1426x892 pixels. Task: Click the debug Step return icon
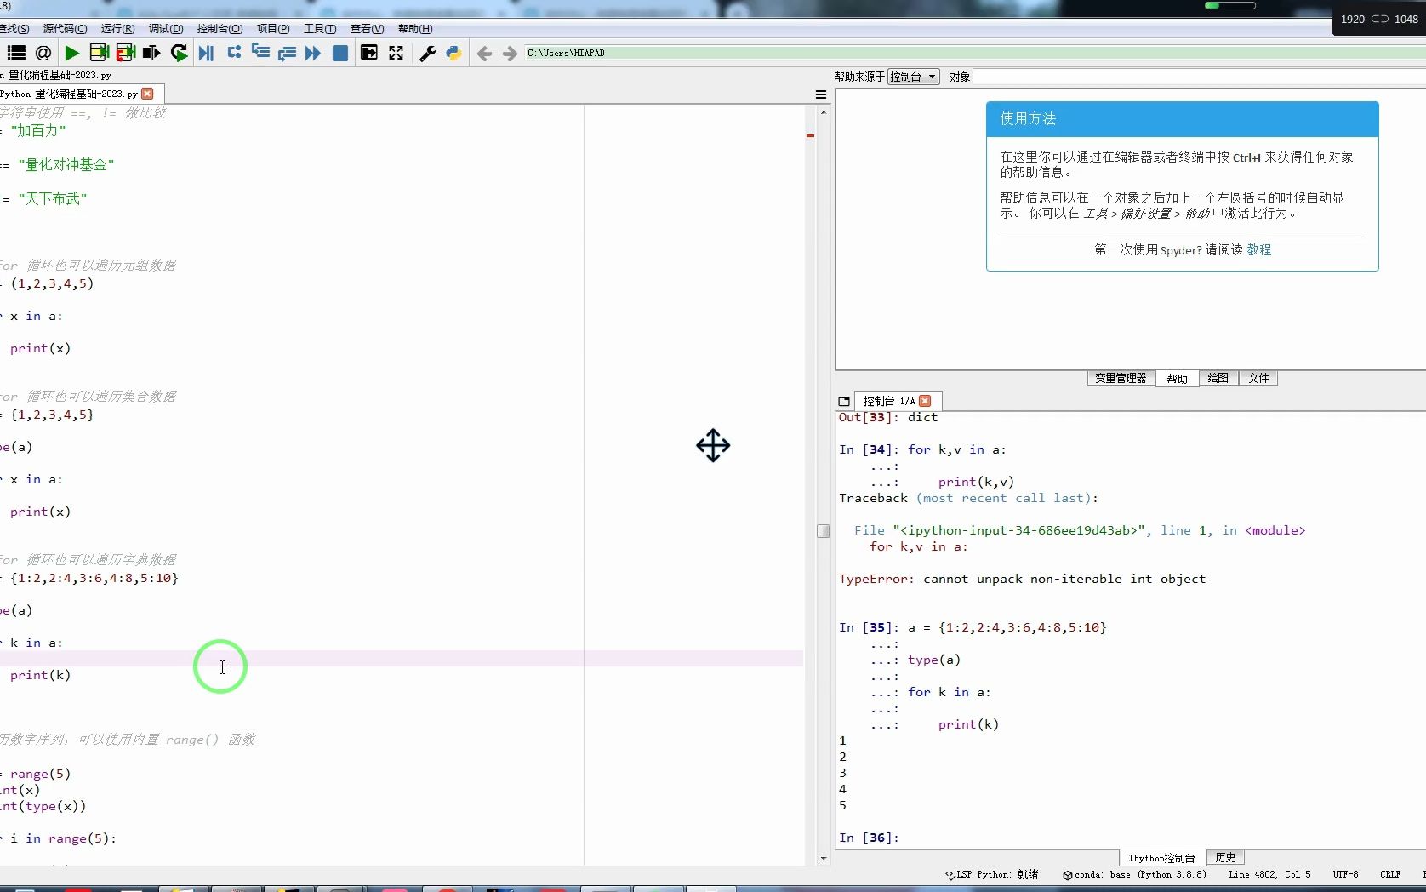tap(287, 53)
